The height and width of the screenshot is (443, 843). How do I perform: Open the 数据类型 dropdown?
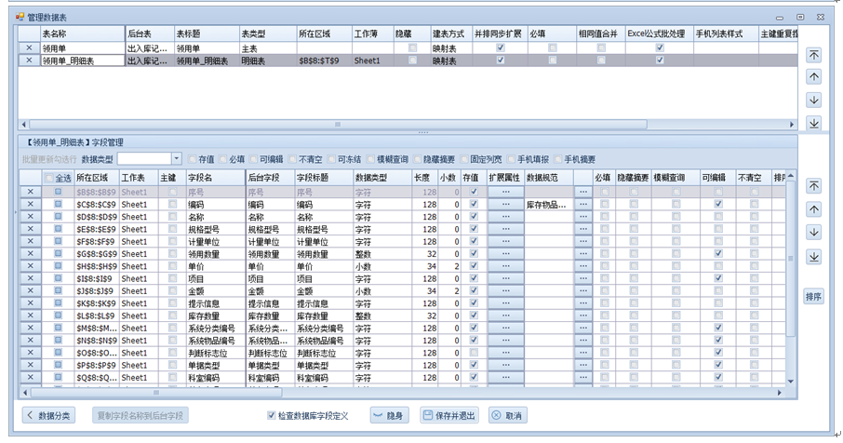click(x=176, y=159)
